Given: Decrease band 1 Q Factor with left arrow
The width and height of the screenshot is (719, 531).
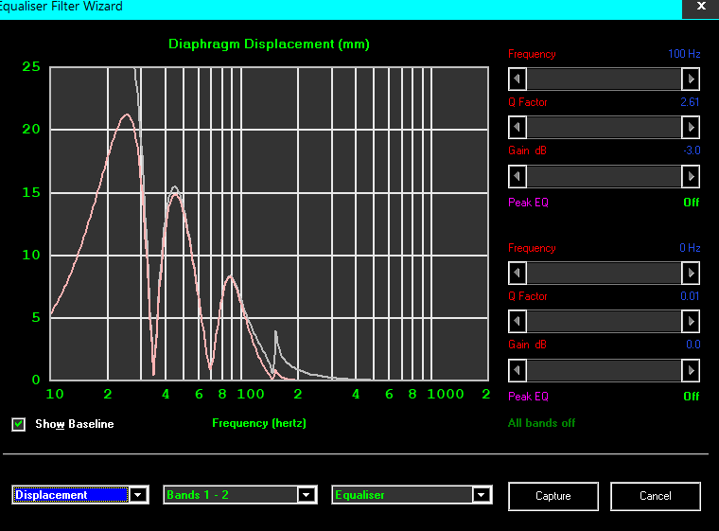Looking at the screenshot, I should pos(517,127).
